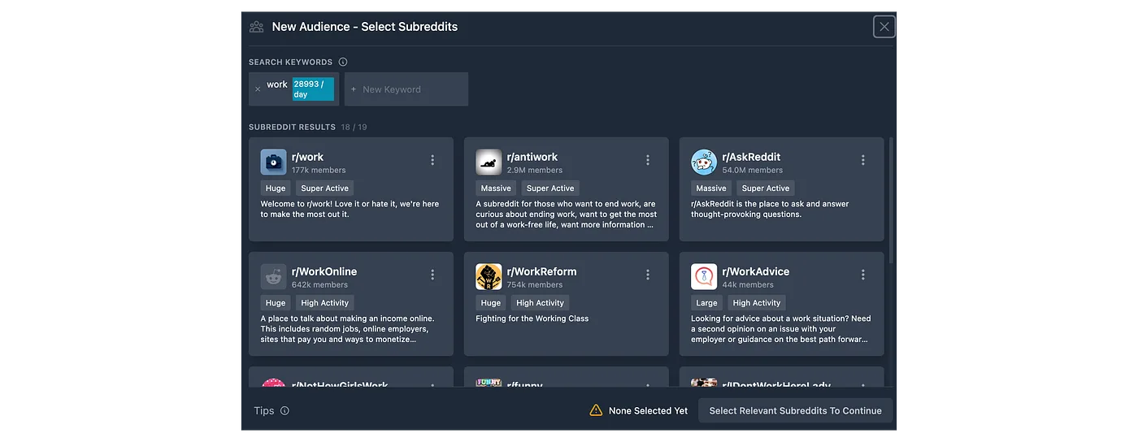Click the '18 / 19' results count

(354, 128)
